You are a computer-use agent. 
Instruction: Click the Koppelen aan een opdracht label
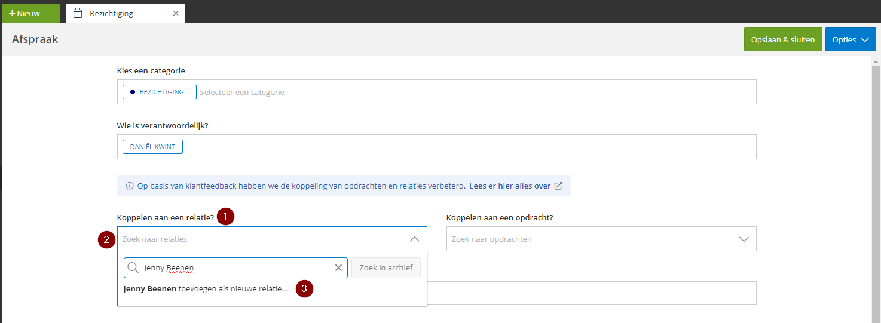(500, 217)
